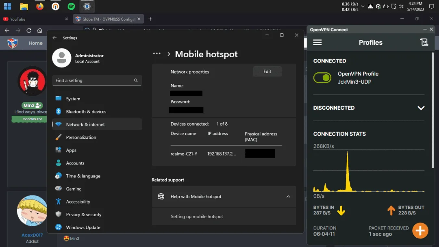Viewport: 439px width, 247px height.
Task: Open Accessibility settings category
Action: [x=97, y=201]
